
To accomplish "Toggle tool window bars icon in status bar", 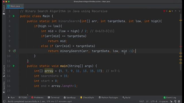I will pyautogui.click(x=4, y=101).
